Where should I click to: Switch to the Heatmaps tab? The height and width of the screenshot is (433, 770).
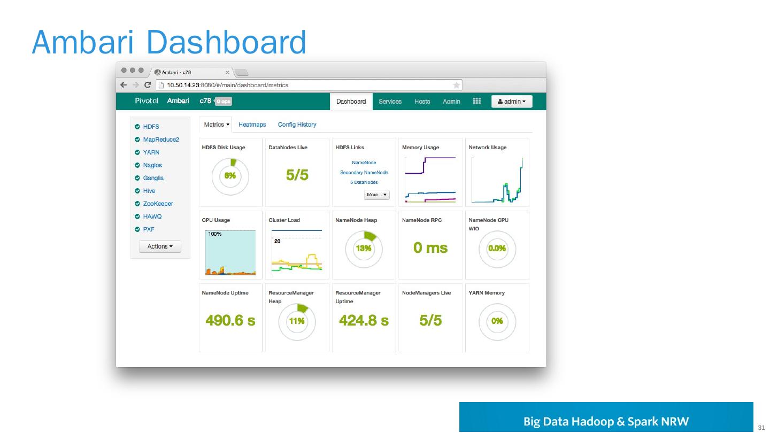(252, 125)
